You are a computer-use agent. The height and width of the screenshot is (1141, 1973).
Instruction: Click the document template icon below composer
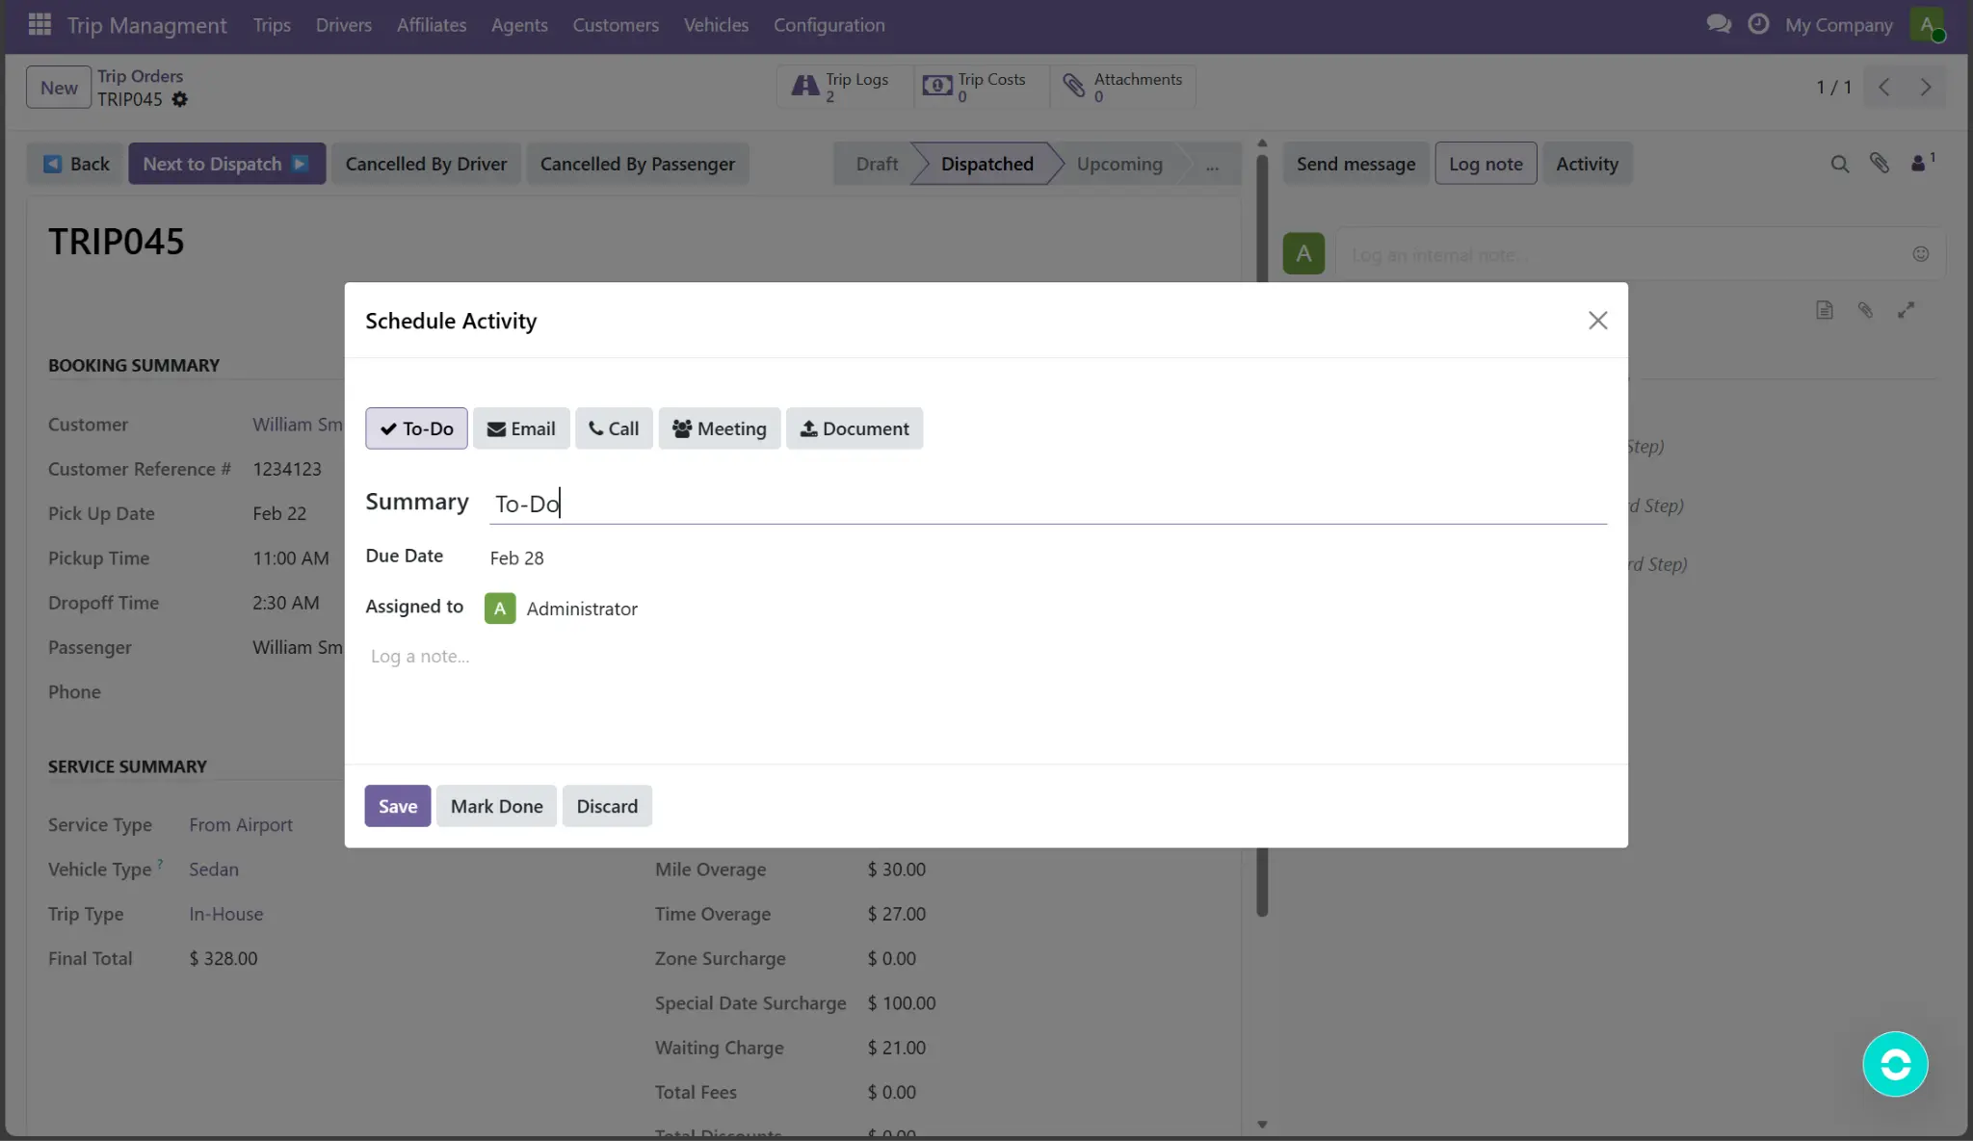[1824, 310]
